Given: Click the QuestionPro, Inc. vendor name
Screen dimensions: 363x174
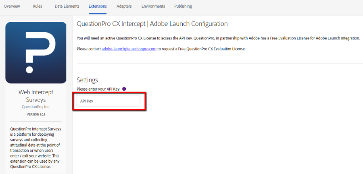Looking at the screenshot, I should pyautogui.click(x=36, y=107).
